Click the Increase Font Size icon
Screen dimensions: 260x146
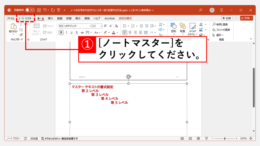click(106, 26)
